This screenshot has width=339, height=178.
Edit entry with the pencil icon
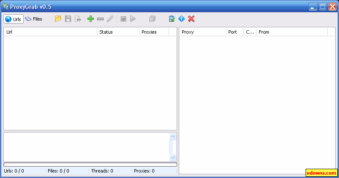click(x=110, y=19)
